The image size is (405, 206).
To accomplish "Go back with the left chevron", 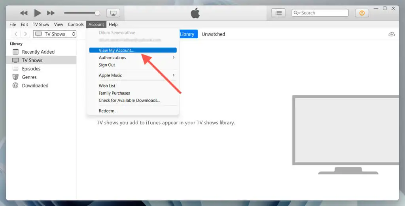I will pyautogui.click(x=16, y=34).
